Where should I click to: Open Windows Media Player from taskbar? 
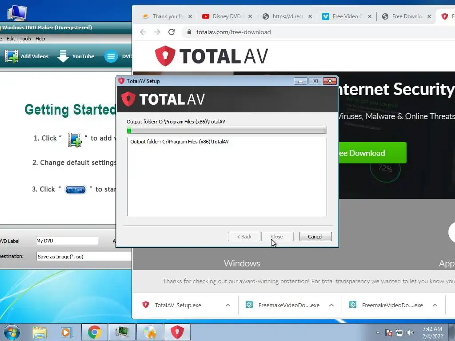66,332
